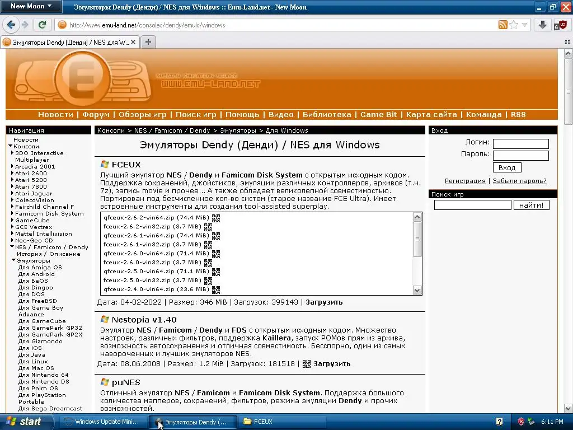Click the Windows flag icon beside Nestopia v1.40
Image resolution: width=573 pixels, height=430 pixels.
(105, 319)
